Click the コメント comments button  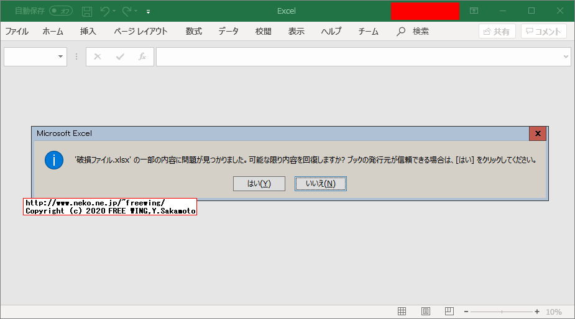(544, 32)
